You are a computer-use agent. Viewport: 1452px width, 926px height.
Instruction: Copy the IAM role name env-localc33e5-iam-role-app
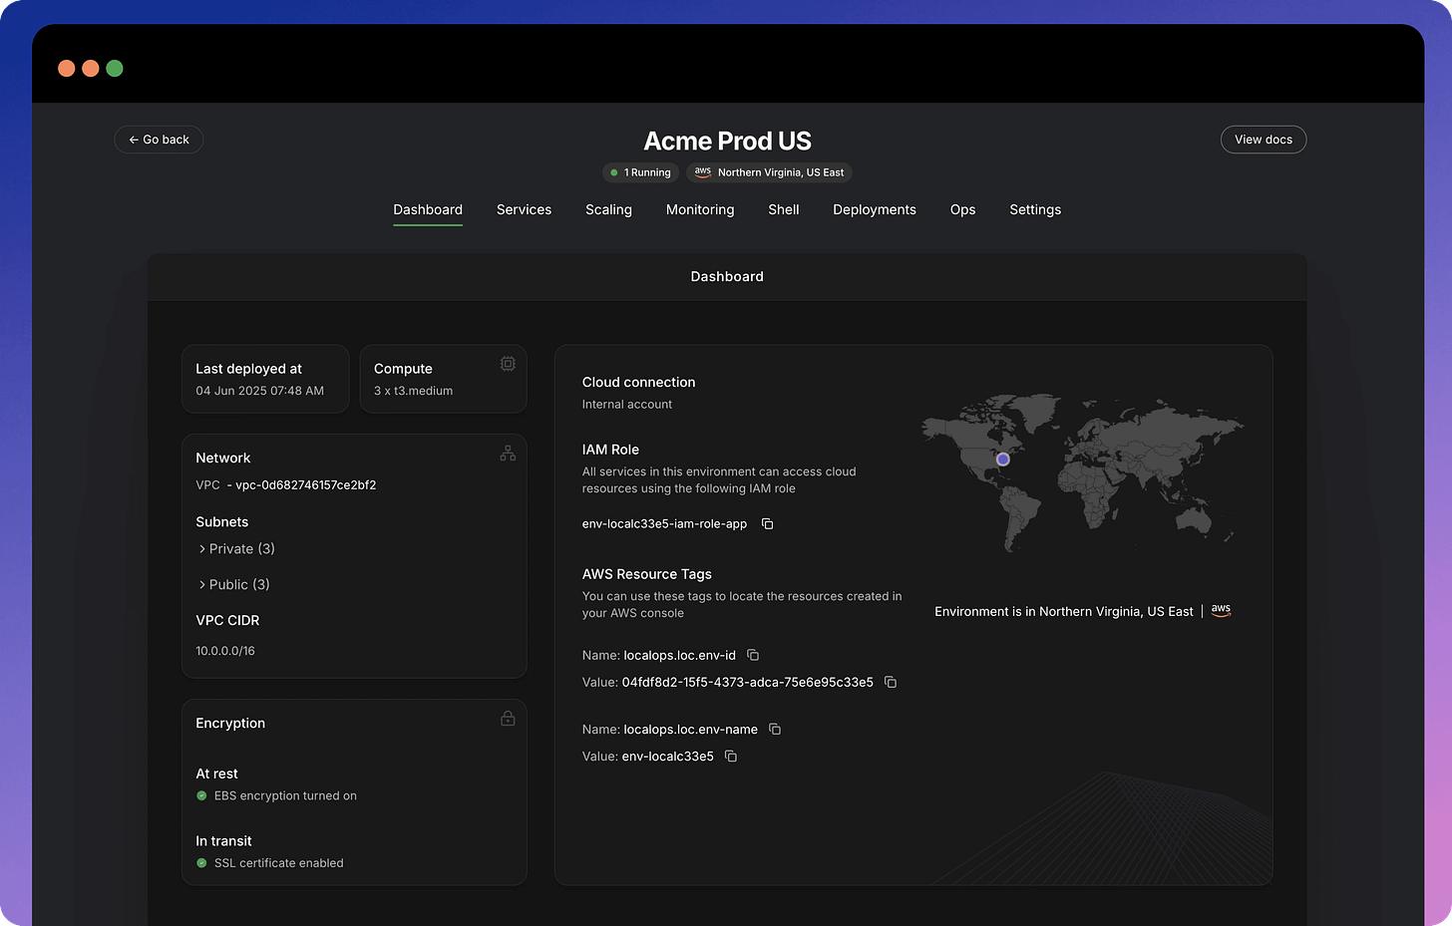[x=768, y=524]
